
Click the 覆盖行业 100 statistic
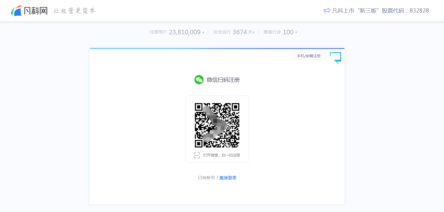tap(280, 32)
